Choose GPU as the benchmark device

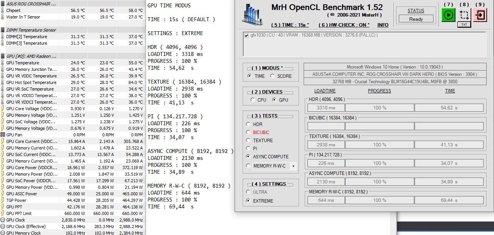tap(274, 100)
